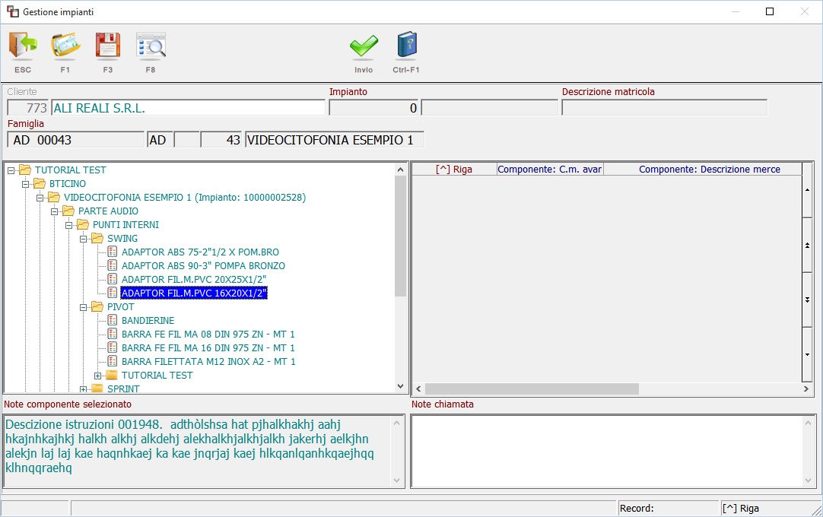
Task: Click the tree vertical scrollbar thumb
Action: (401, 236)
